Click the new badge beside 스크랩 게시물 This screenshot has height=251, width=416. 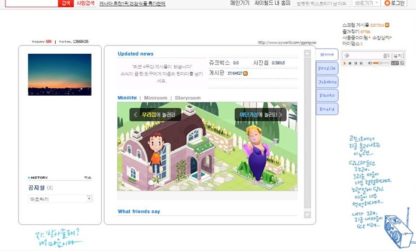[387, 25]
